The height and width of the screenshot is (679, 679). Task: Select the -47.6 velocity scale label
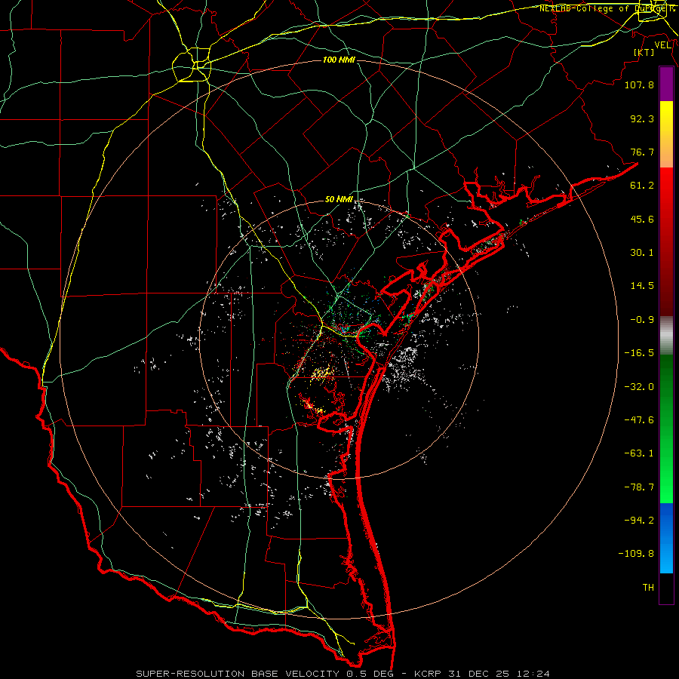639,420
